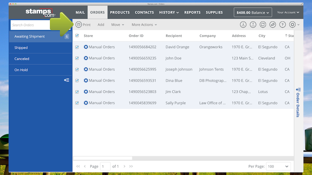Expand the More Actions dropdown
This screenshot has width=312, height=175.
[x=144, y=24]
